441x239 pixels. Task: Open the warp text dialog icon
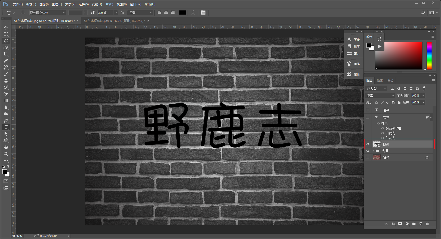click(193, 13)
